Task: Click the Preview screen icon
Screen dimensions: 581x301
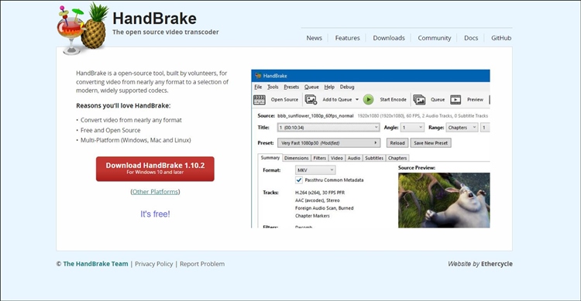Action: point(456,99)
